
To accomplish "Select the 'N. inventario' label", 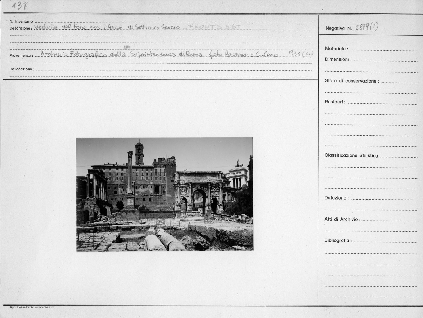I will pos(21,21).
